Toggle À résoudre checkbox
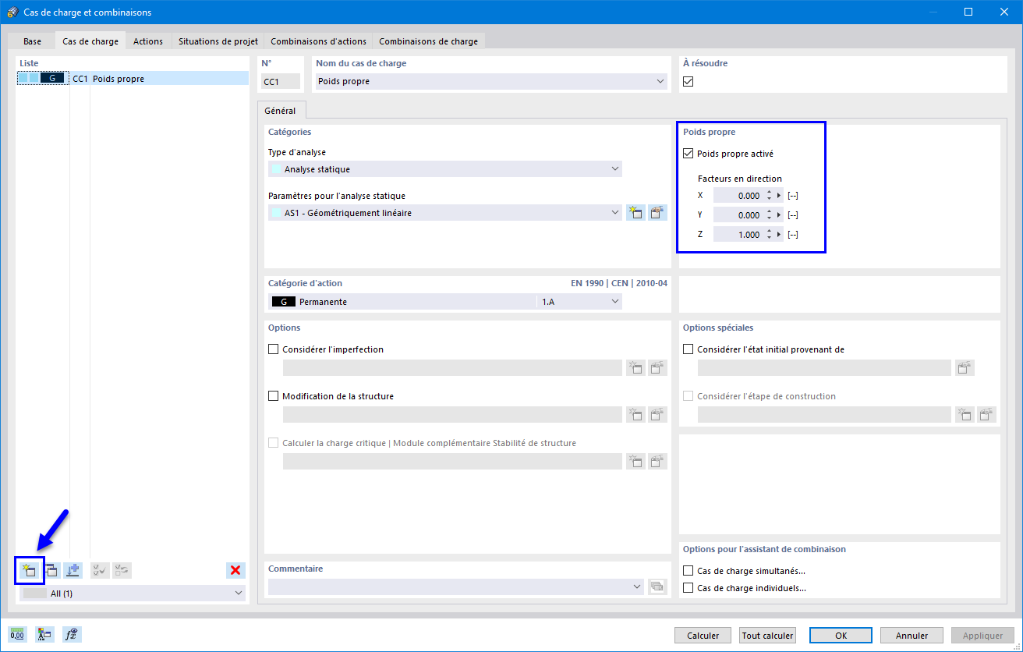 (x=688, y=81)
